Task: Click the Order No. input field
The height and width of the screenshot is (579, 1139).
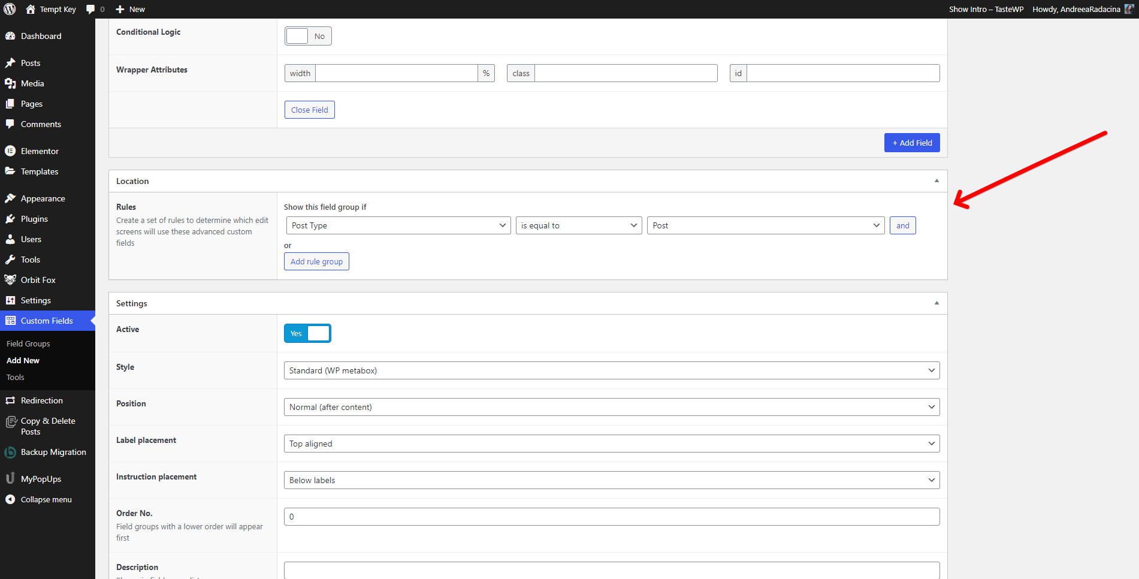Action: [611, 517]
